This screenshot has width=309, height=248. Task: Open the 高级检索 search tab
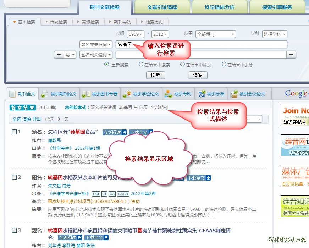[90, 22]
